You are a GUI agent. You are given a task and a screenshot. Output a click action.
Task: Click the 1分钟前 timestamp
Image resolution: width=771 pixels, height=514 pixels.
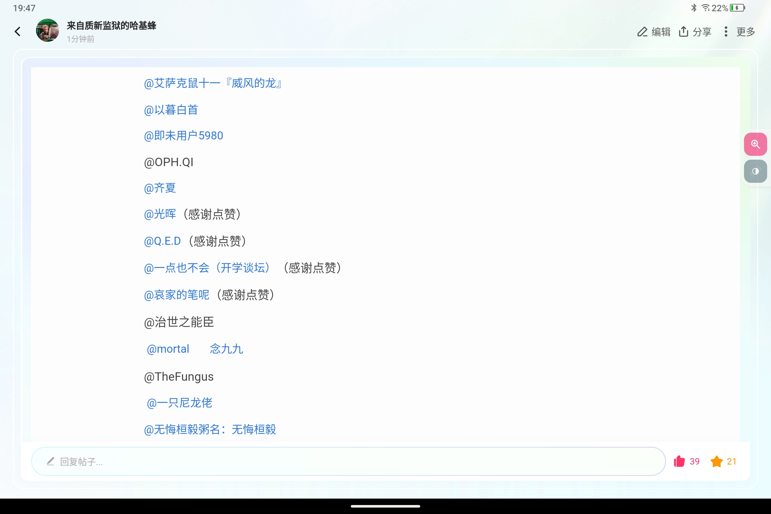[x=81, y=39]
